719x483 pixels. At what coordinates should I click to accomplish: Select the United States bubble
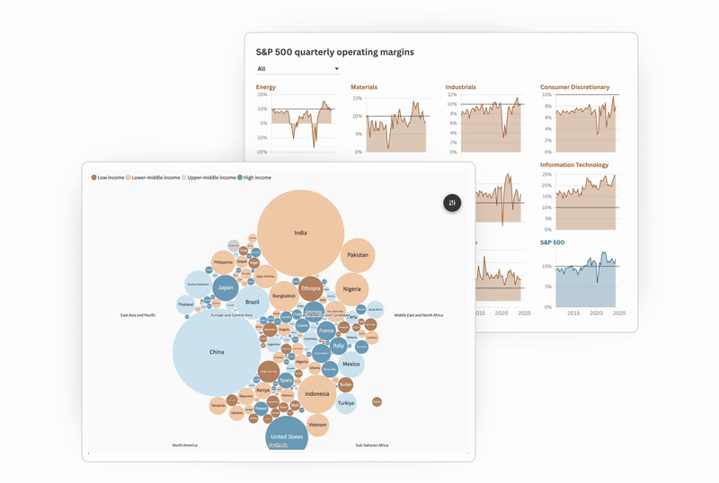pos(288,435)
